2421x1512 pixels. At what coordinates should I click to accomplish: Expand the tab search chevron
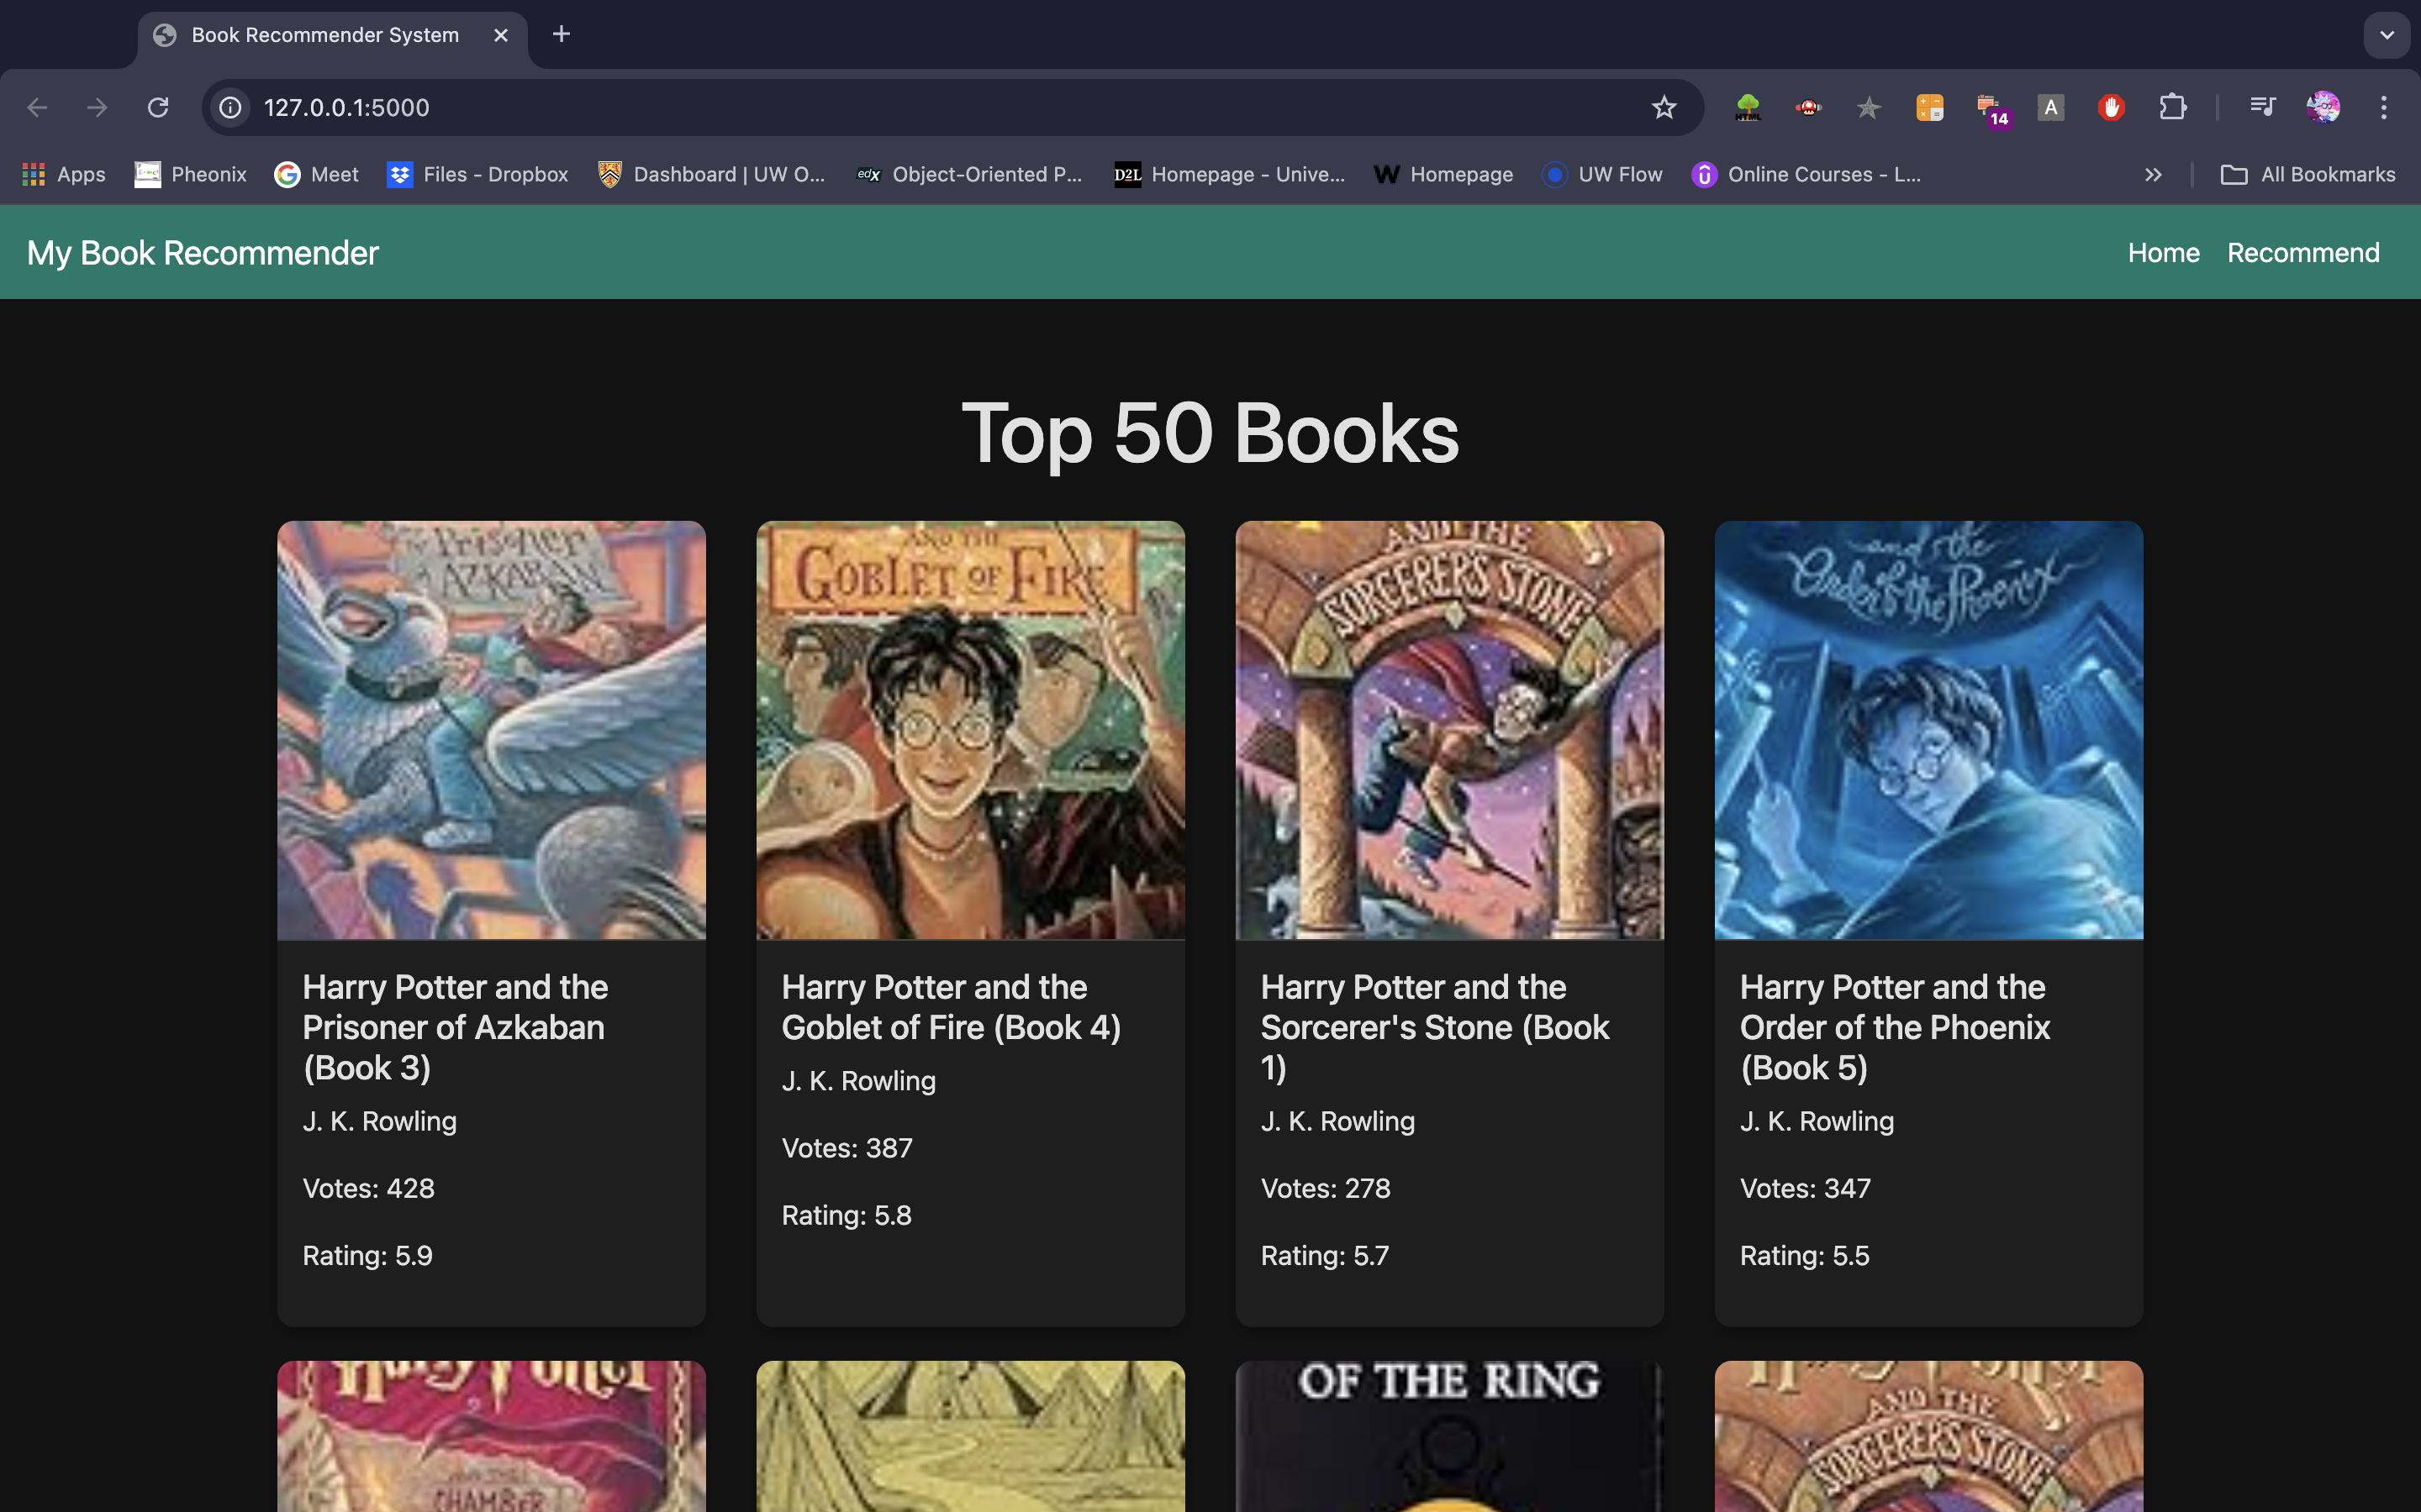(x=2387, y=35)
